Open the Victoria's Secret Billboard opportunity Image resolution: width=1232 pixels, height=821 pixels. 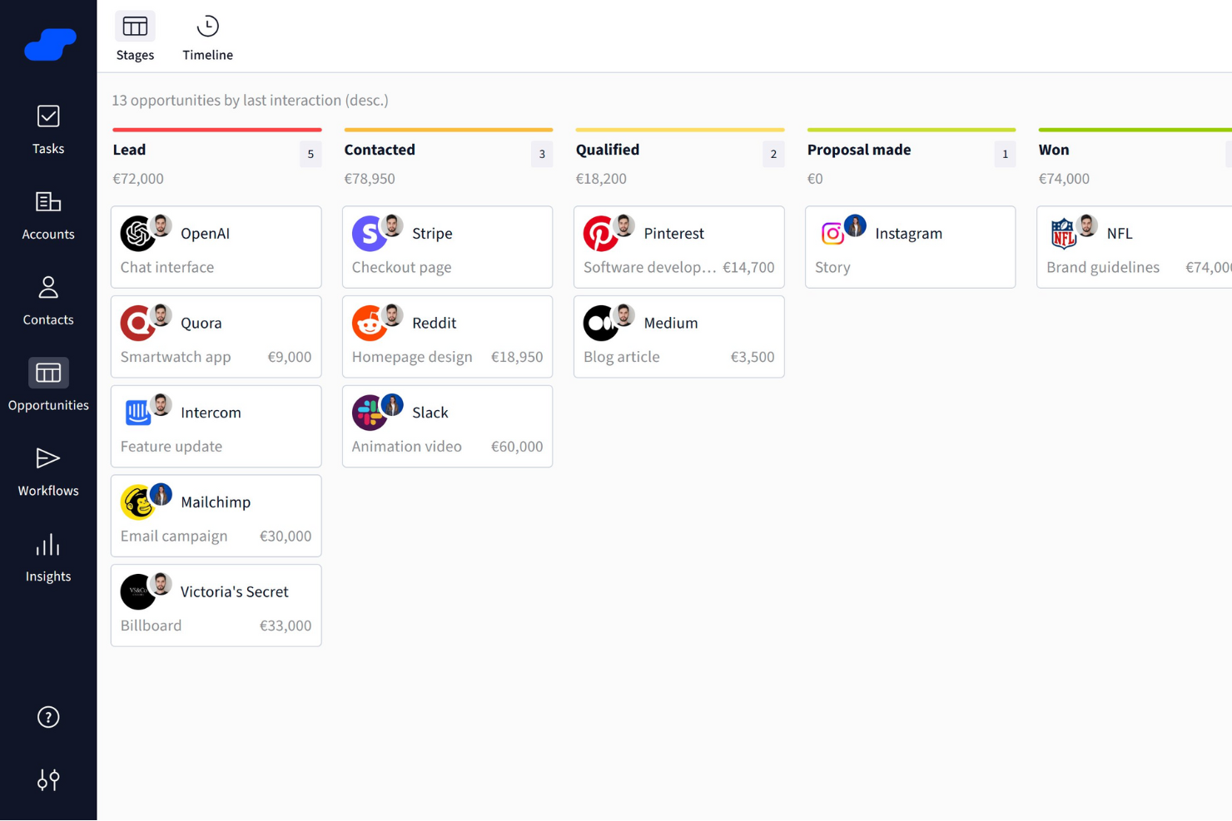pos(216,606)
